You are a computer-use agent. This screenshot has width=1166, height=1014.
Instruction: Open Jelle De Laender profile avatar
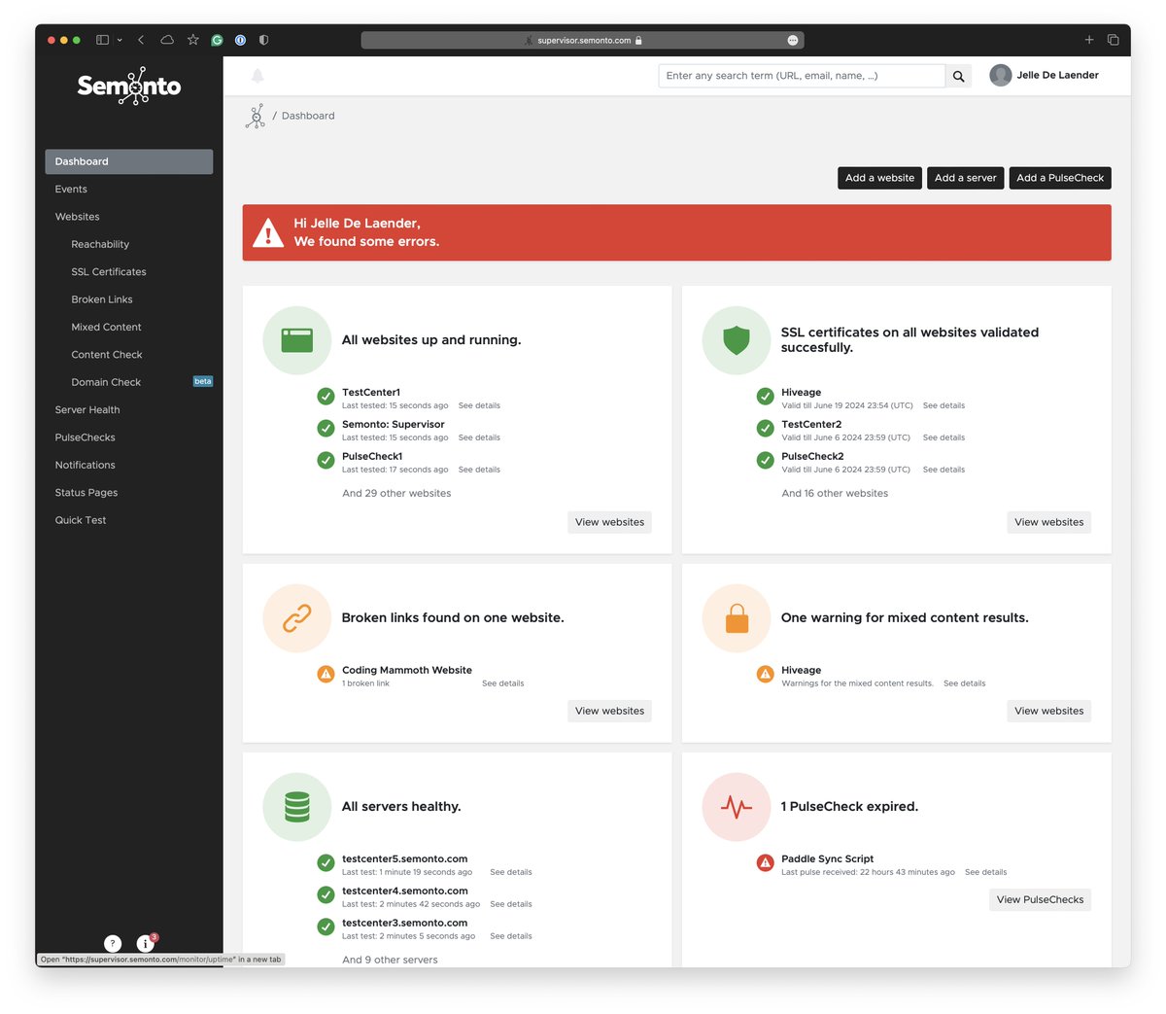tap(1001, 75)
